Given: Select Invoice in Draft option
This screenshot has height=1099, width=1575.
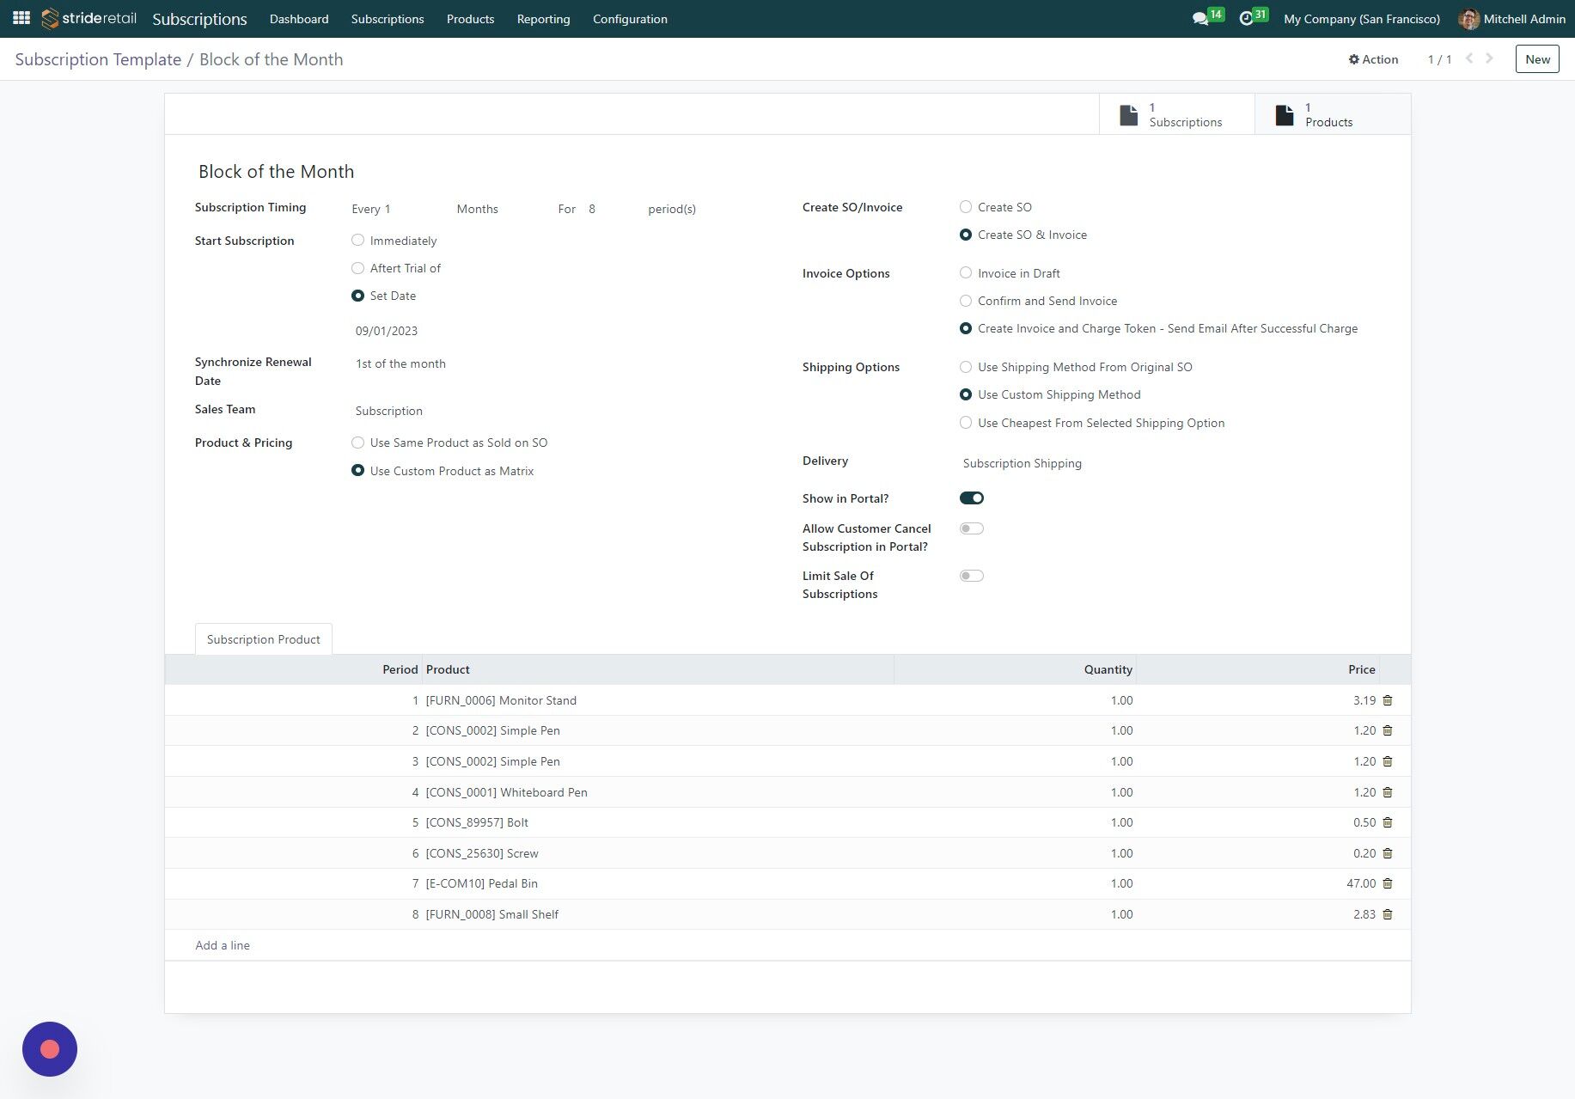Looking at the screenshot, I should [x=966, y=273].
